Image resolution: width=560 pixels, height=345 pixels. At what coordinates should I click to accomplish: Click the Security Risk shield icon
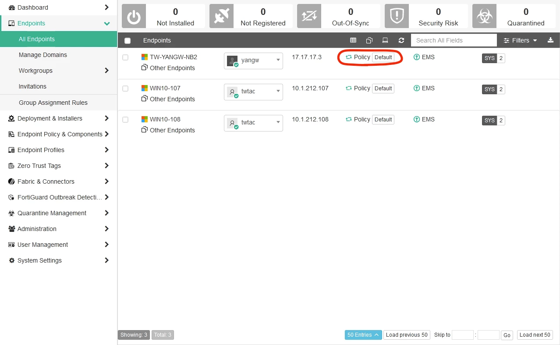397,17
